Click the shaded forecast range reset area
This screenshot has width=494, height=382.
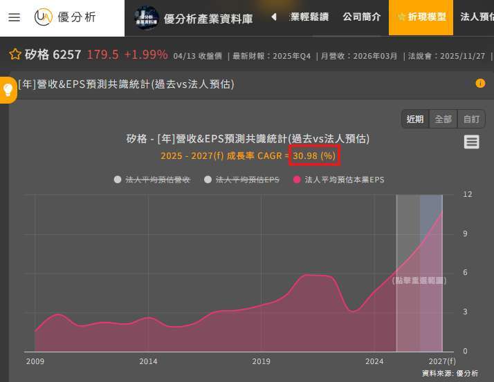[x=419, y=280]
